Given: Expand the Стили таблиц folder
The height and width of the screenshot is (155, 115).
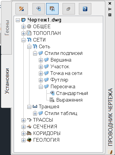Looking at the screenshot, I should 35,114.
